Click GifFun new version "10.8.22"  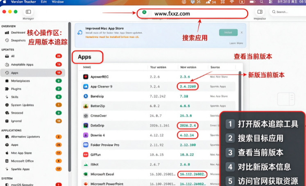pos(187,155)
